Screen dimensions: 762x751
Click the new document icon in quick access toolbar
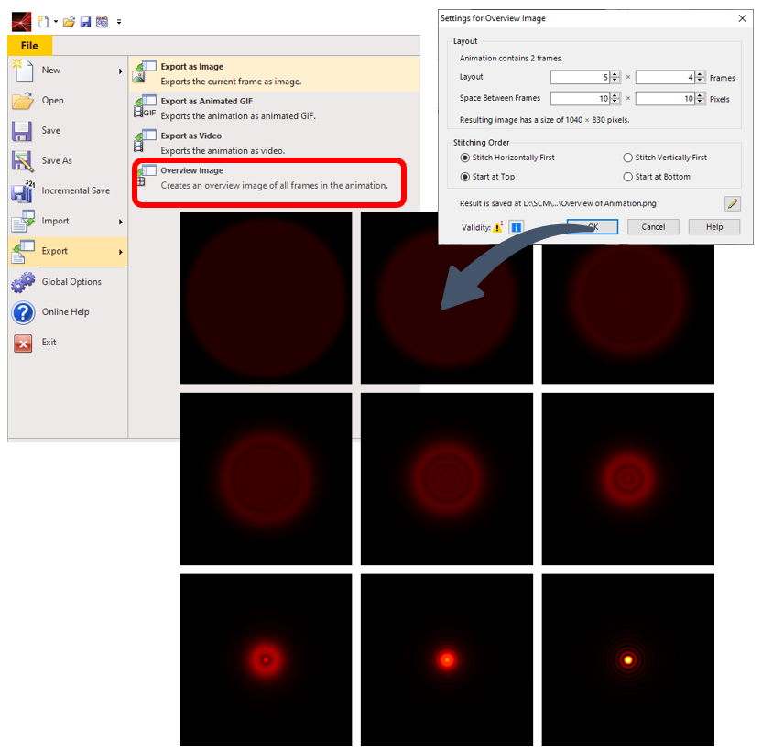coord(42,21)
